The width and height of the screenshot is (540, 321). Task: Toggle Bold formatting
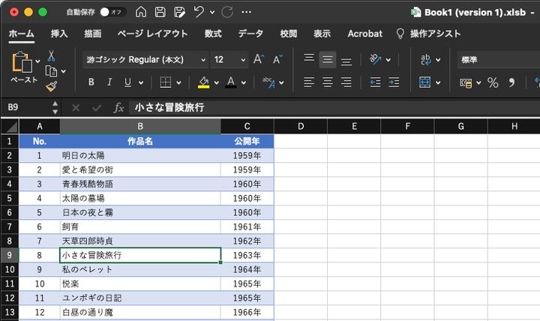pyautogui.click(x=91, y=82)
